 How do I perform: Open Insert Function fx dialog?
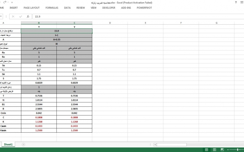coord(28,16)
